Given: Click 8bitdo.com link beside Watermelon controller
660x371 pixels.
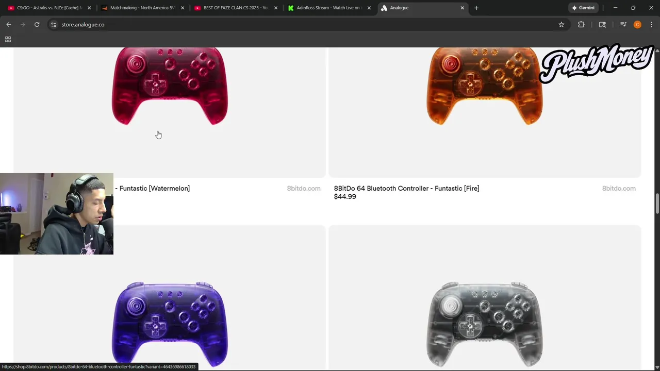Looking at the screenshot, I should pyautogui.click(x=304, y=188).
